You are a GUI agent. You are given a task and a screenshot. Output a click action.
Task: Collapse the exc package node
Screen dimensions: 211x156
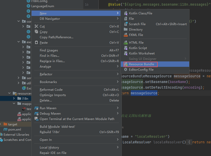[x=18, y=42]
